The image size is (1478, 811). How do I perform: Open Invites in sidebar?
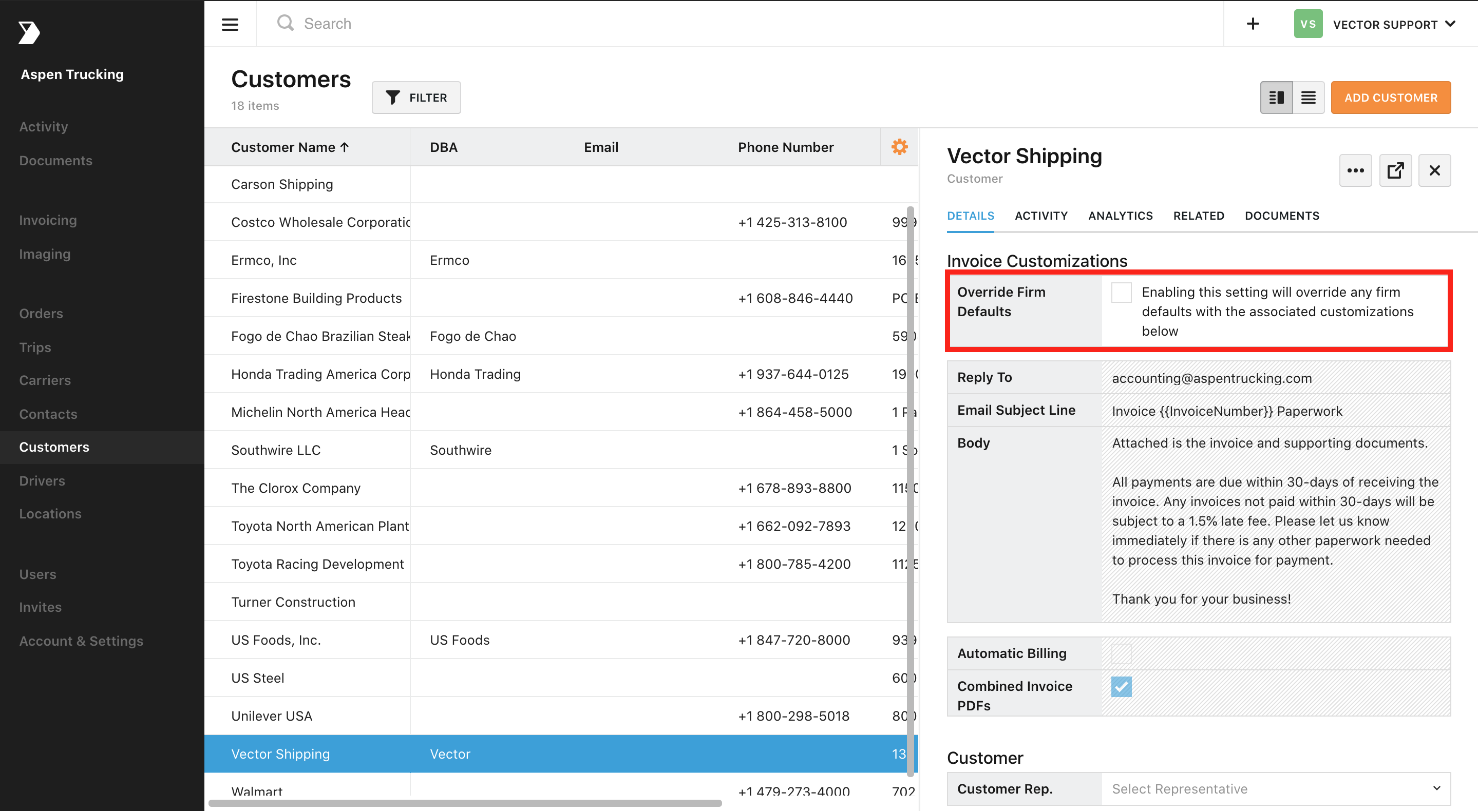coord(40,607)
